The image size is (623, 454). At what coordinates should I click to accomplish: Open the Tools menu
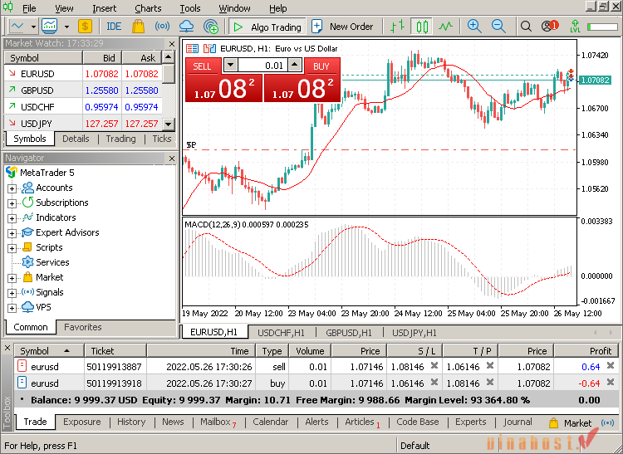(190, 8)
